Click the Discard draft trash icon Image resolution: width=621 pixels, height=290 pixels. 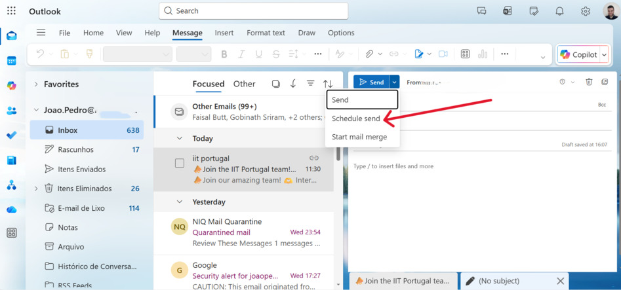(x=589, y=82)
